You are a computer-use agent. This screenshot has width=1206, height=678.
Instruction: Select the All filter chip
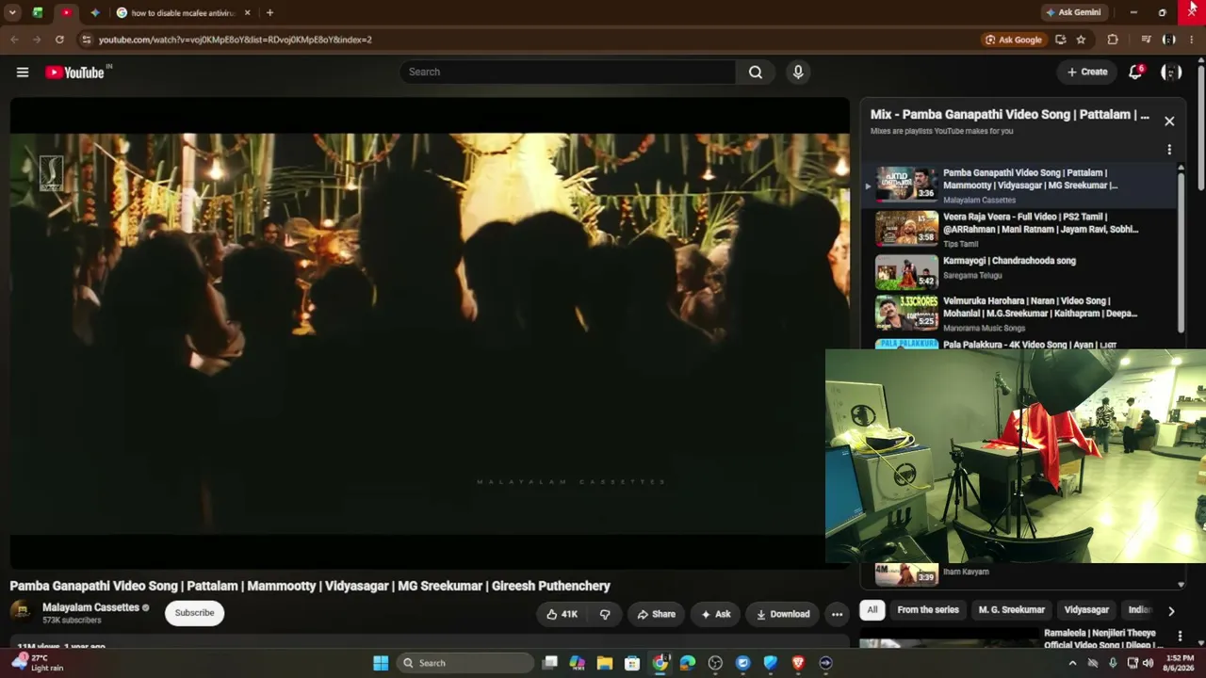[872, 610]
